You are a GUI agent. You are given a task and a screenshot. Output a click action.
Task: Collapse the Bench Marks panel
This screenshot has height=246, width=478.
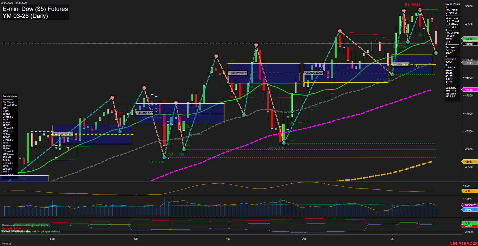(x=10, y=96)
